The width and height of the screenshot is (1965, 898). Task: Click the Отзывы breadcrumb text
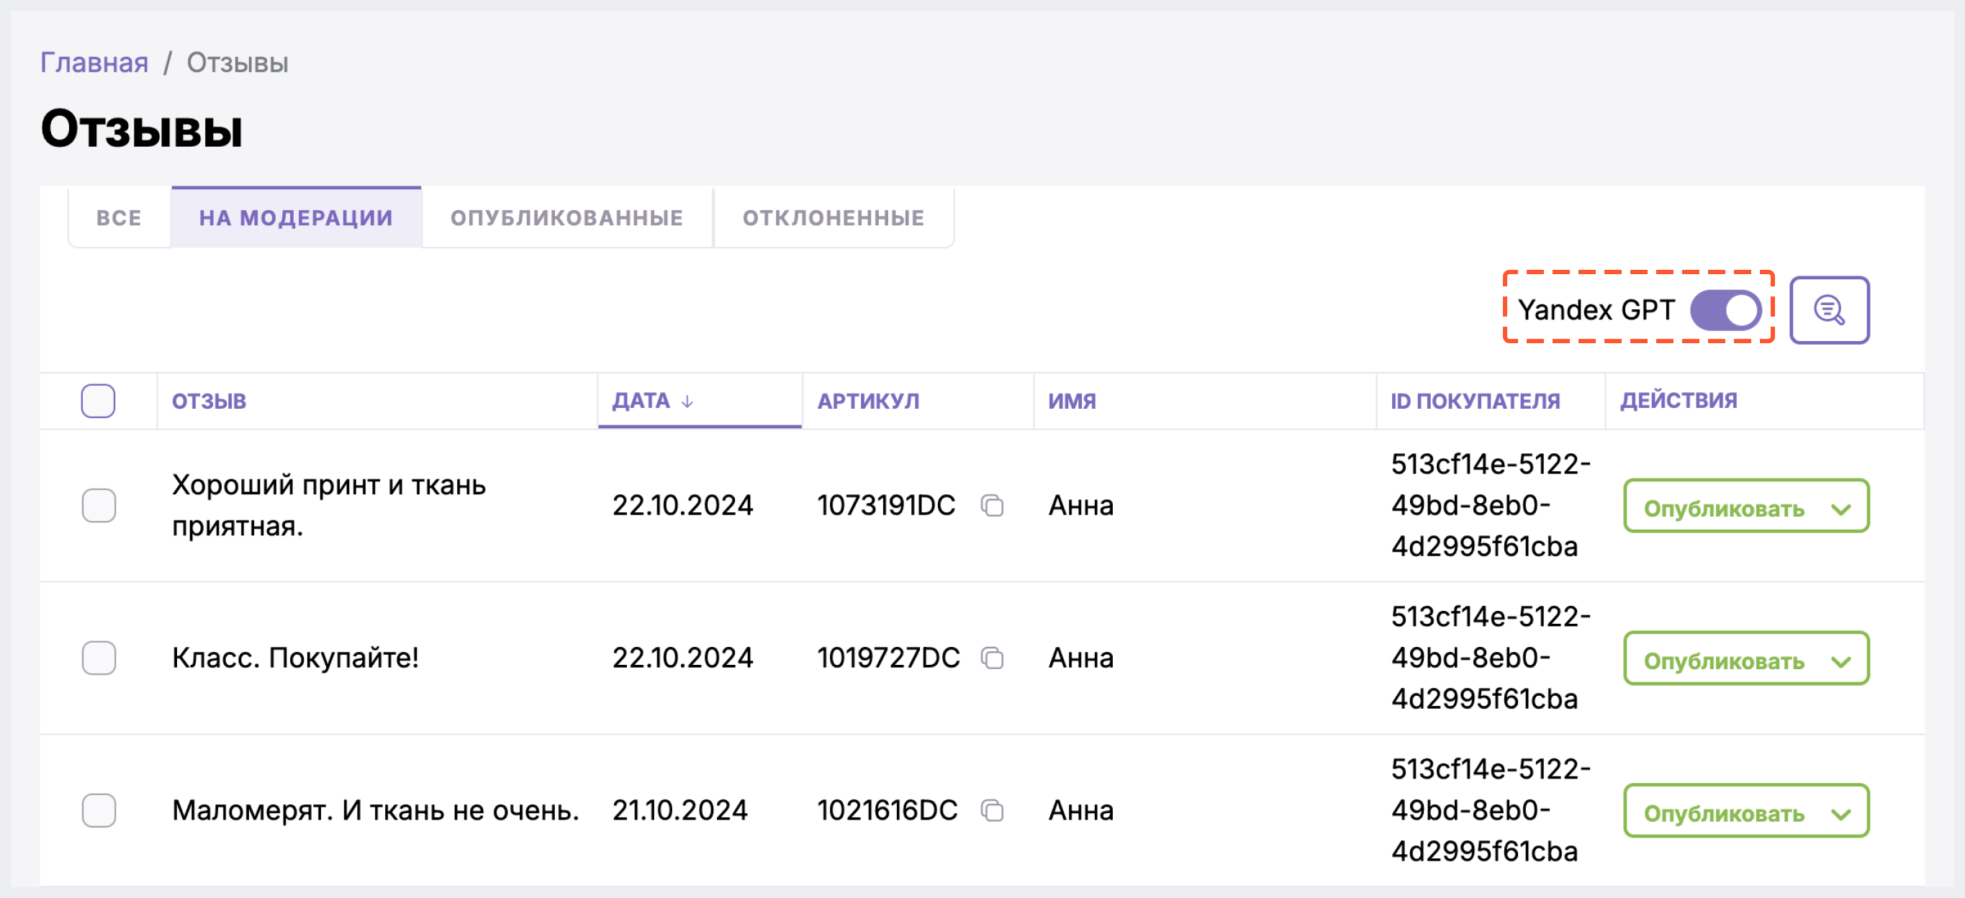[x=238, y=63]
